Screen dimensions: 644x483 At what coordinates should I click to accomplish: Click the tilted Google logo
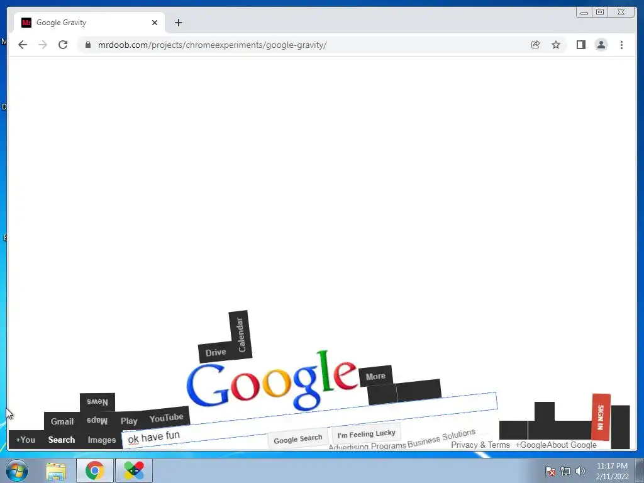coord(272,381)
